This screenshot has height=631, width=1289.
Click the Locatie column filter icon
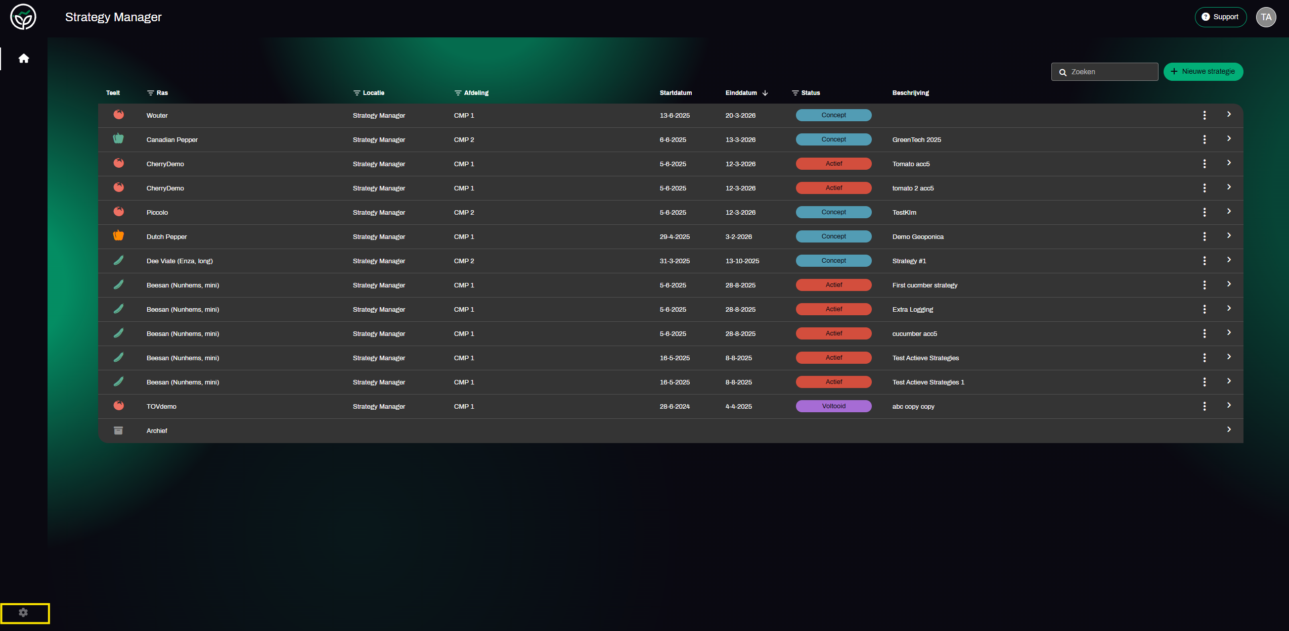pyautogui.click(x=357, y=93)
